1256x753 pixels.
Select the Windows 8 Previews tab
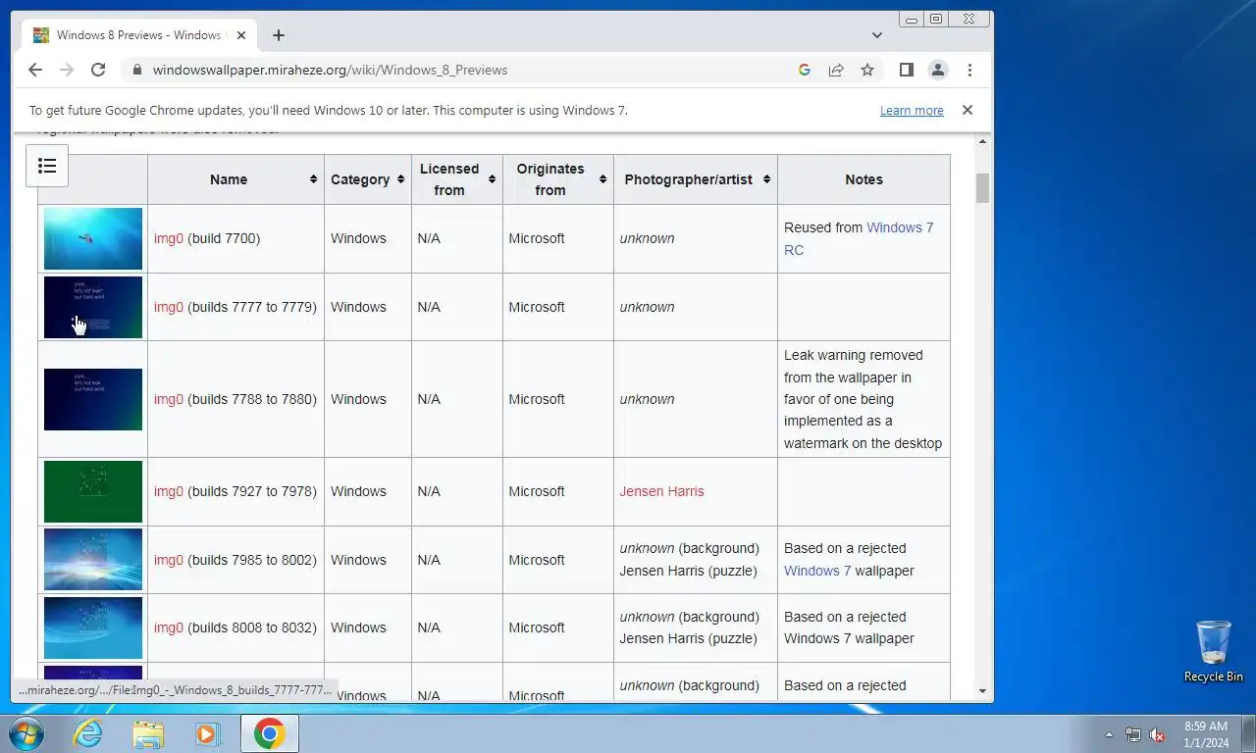coord(139,35)
